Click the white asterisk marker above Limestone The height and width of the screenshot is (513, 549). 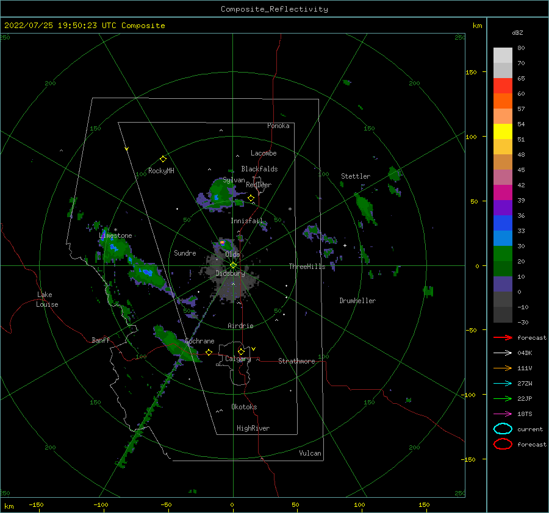[115, 230]
